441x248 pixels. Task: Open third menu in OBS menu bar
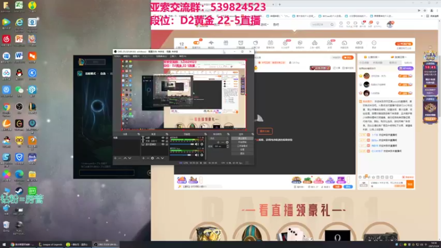coord(136,56)
